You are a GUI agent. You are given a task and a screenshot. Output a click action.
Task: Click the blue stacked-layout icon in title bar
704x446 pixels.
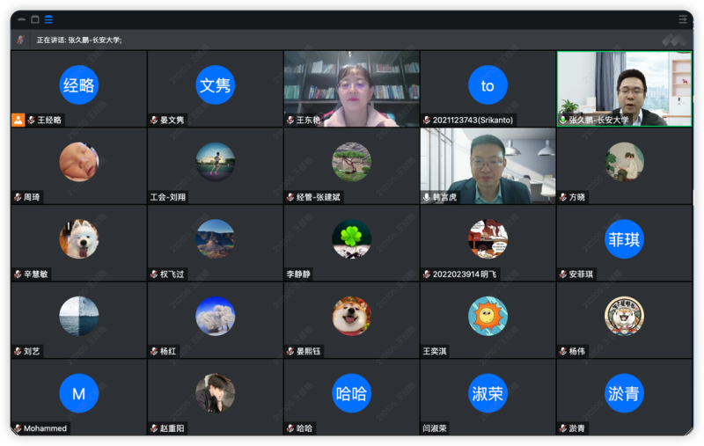[x=48, y=19]
